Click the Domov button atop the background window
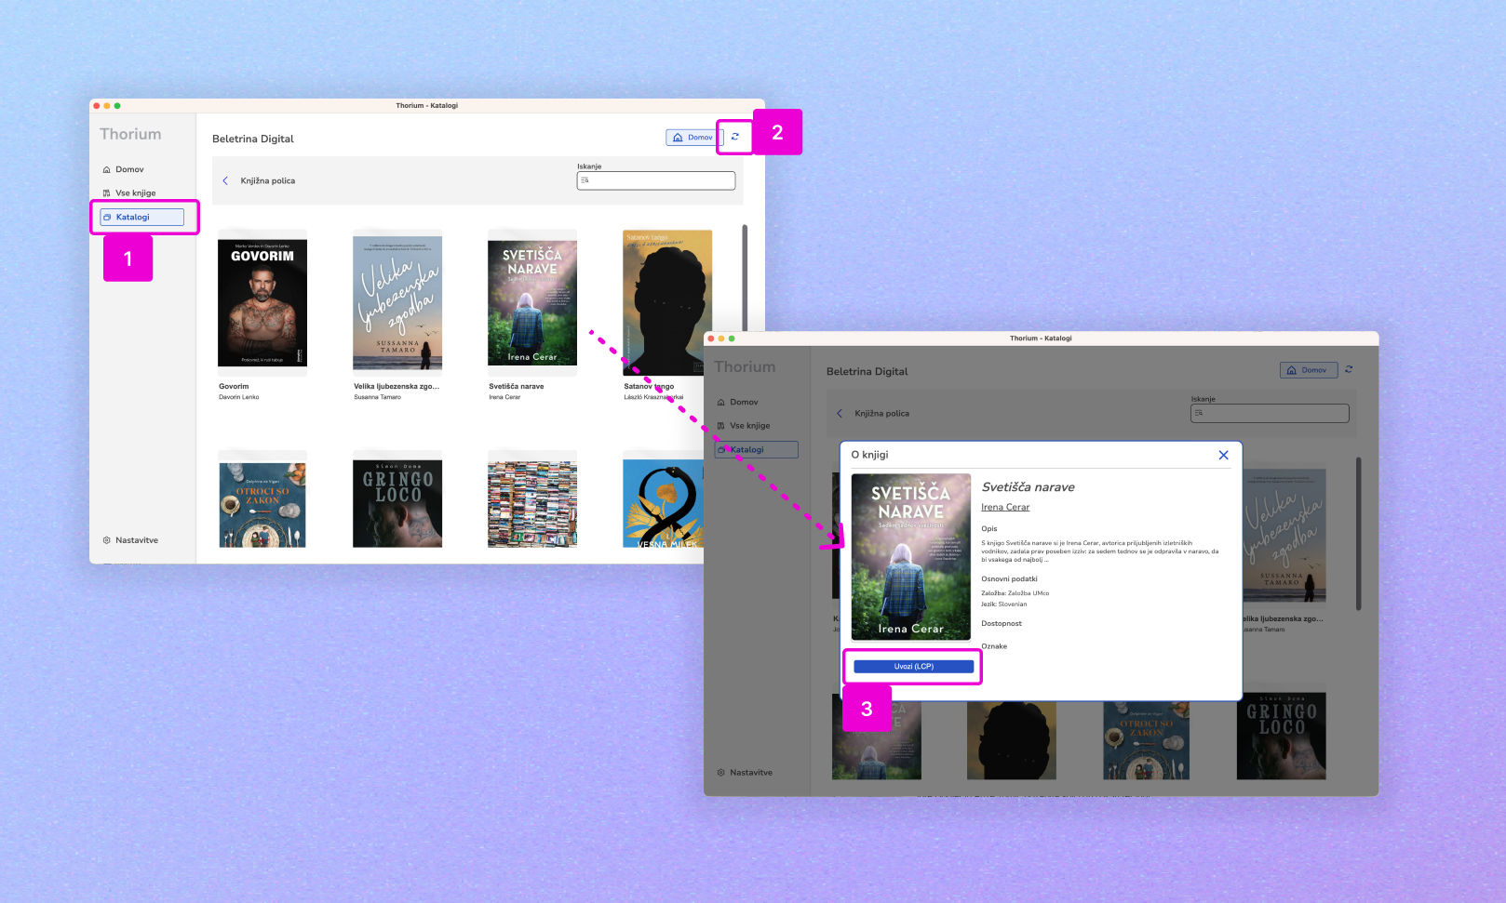This screenshot has height=903, width=1506. pos(694,138)
